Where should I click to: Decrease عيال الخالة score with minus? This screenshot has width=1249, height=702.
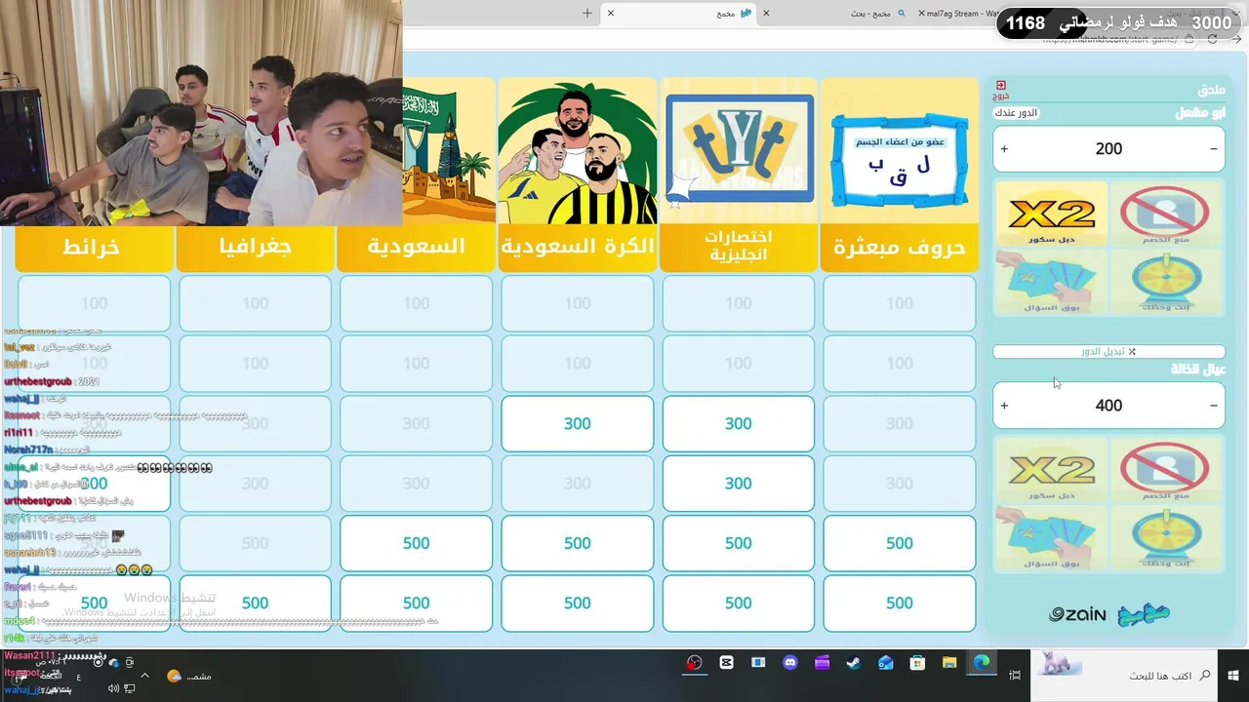pos(1213,406)
